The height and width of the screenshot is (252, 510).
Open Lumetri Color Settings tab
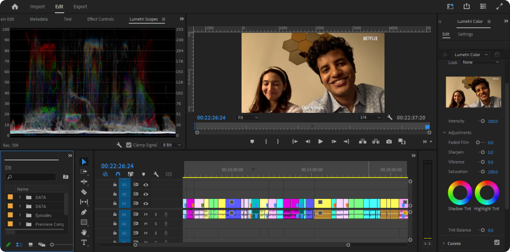point(465,34)
